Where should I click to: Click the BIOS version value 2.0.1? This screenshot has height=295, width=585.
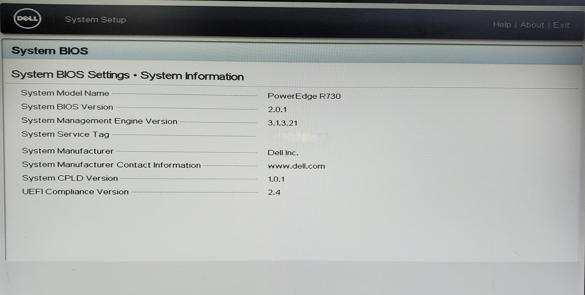pyautogui.click(x=277, y=110)
